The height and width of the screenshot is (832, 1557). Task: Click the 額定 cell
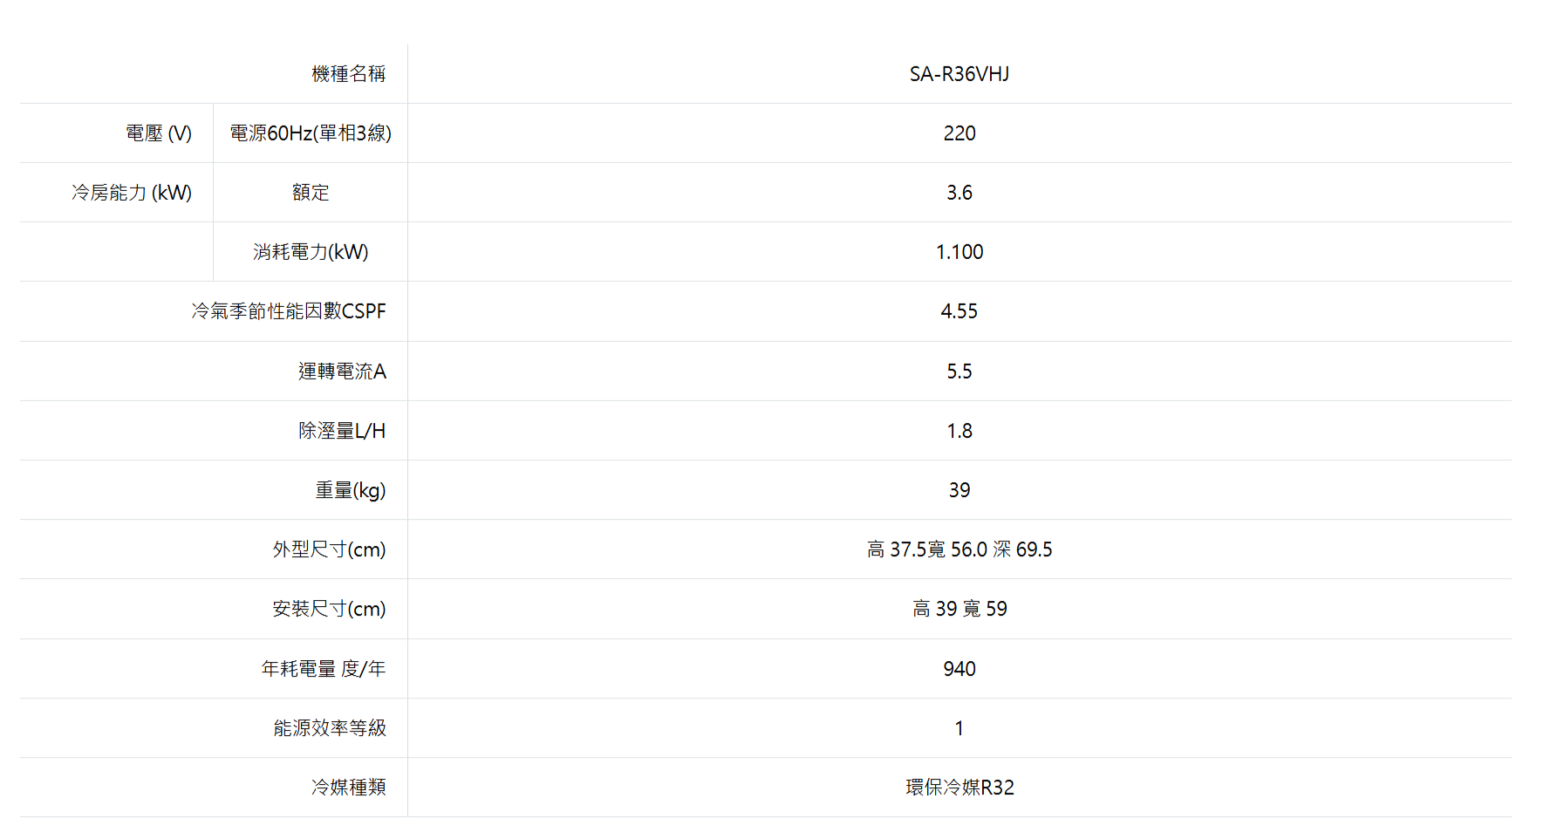click(311, 193)
